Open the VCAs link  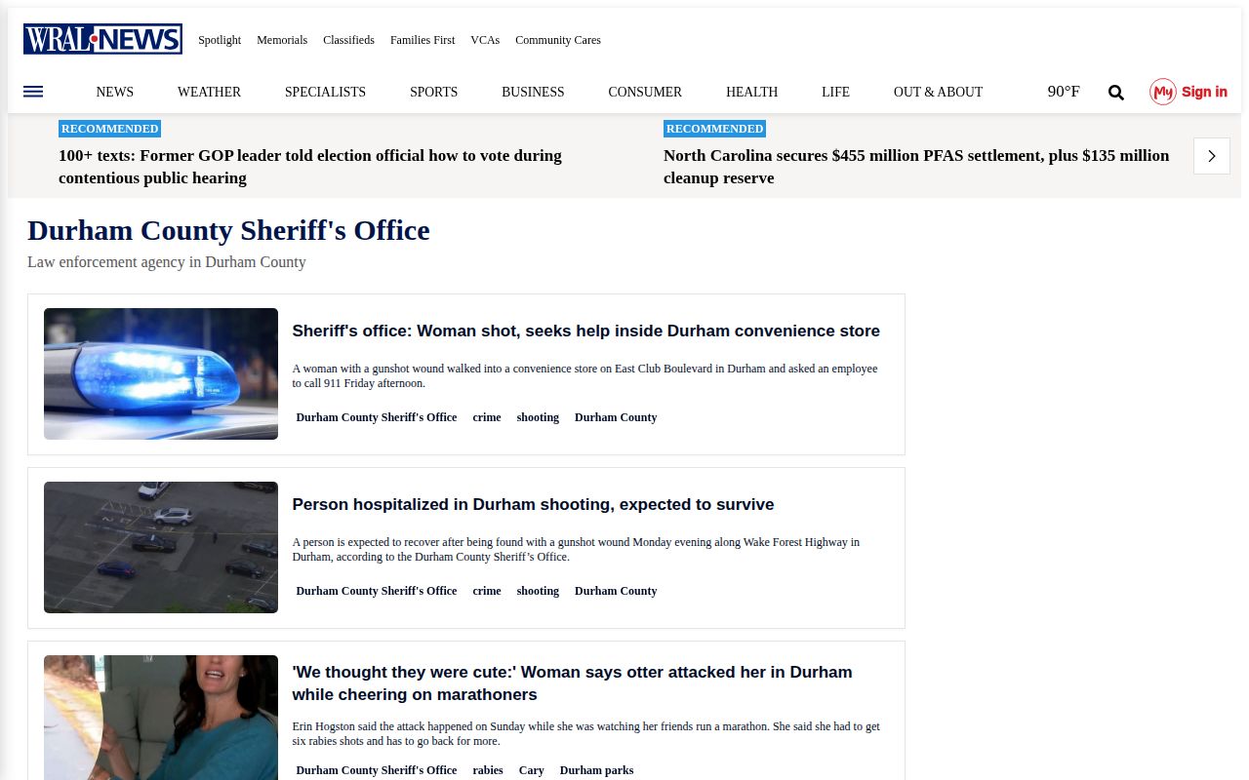pos(485,40)
